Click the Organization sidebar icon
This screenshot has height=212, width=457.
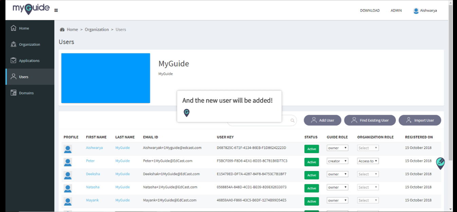coord(14,44)
